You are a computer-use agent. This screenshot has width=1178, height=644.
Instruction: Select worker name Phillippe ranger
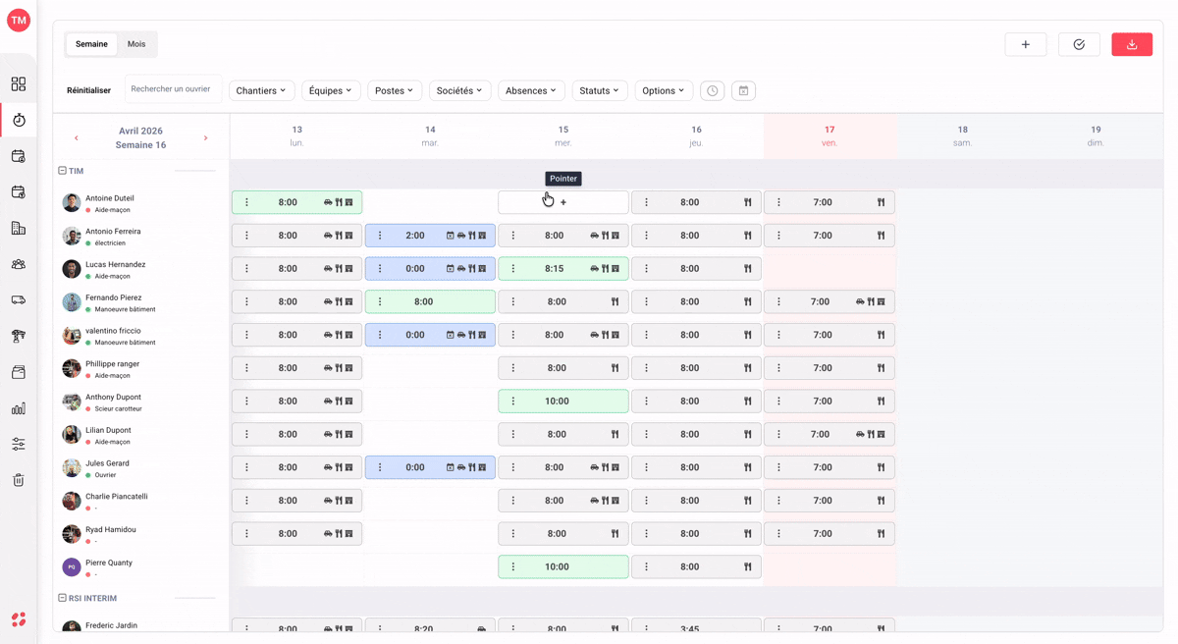tap(112, 364)
